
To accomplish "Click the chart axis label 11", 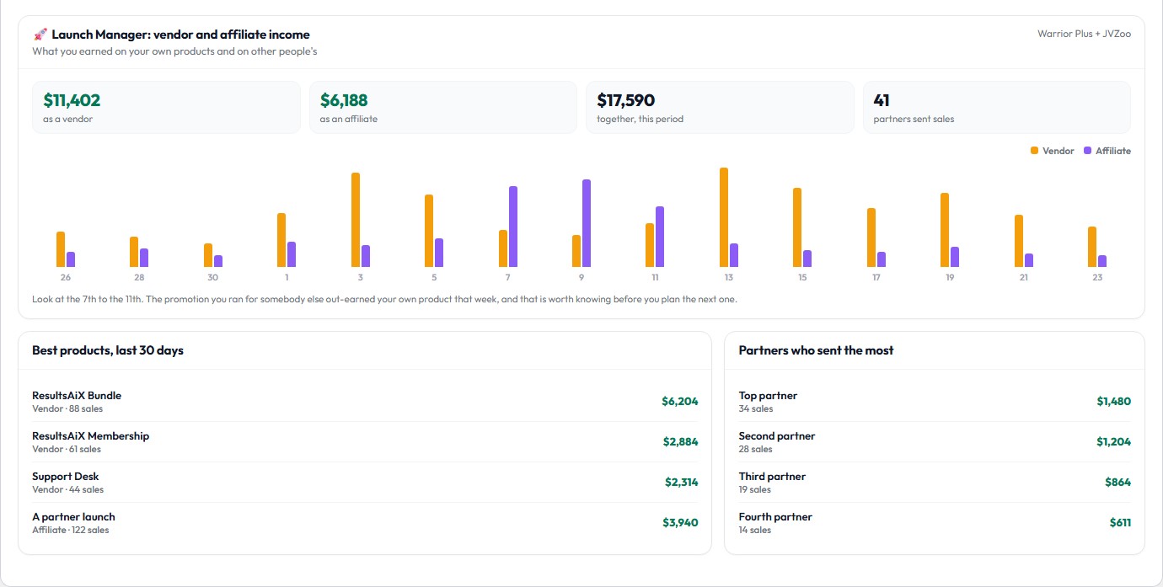I will 655,277.
